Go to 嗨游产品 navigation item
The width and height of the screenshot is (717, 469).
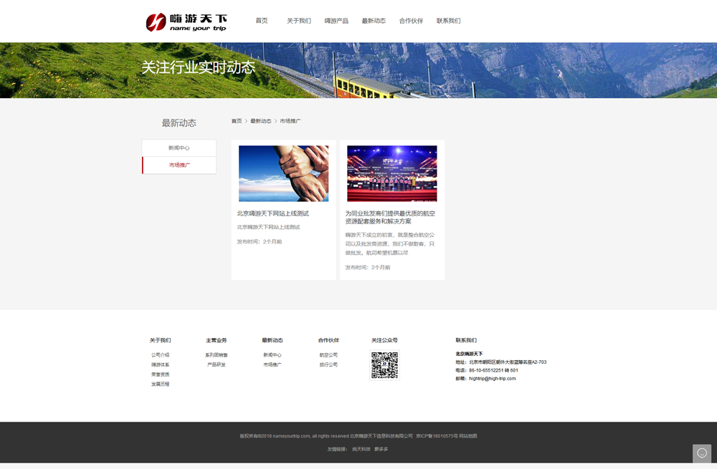click(x=336, y=21)
